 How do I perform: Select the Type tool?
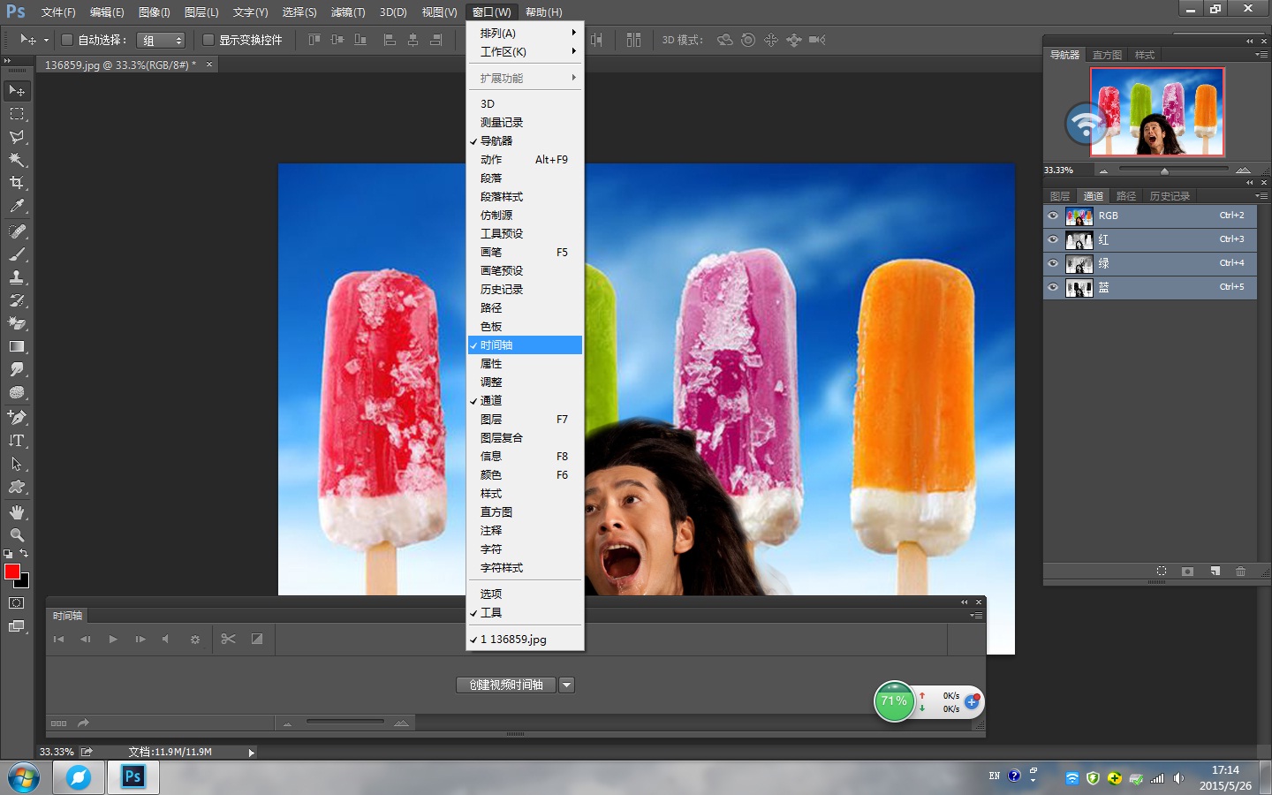17,440
